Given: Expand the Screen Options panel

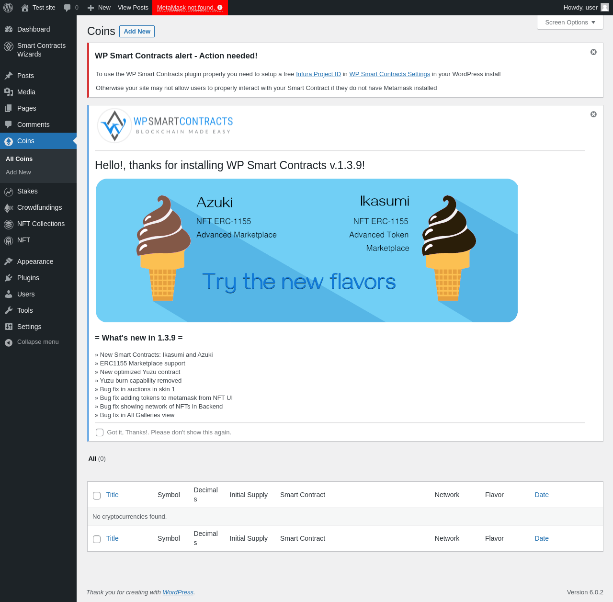Looking at the screenshot, I should (570, 23).
